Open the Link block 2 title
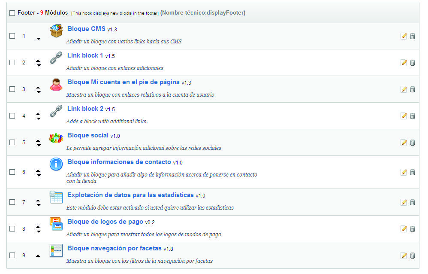The image size is (428, 274). pyautogui.click(x=85, y=109)
